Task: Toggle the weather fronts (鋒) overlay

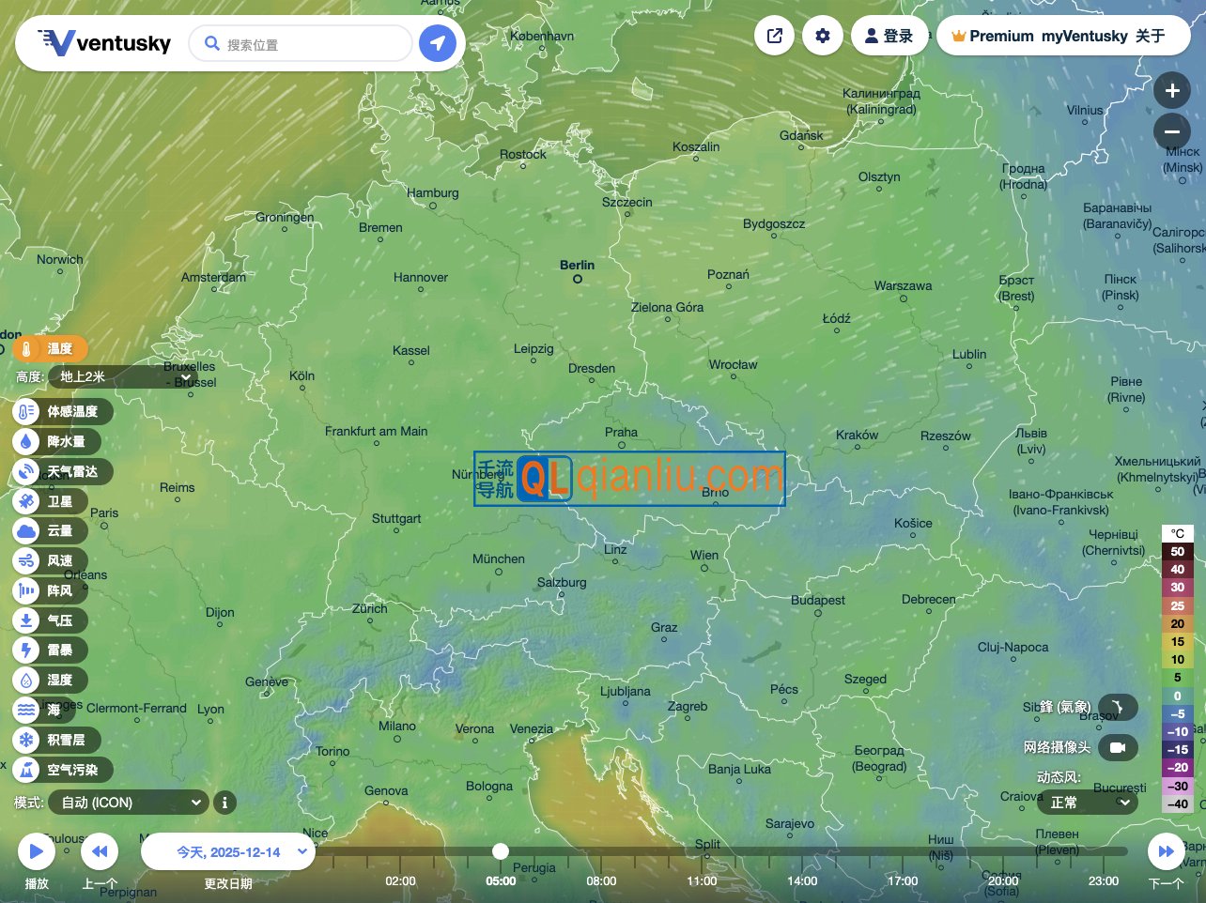Action: [1117, 707]
